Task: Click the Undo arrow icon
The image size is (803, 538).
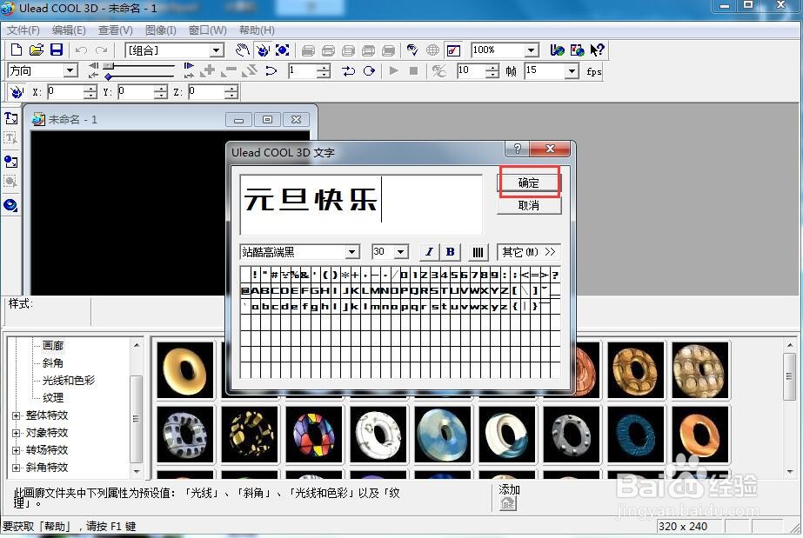Action: click(x=81, y=50)
